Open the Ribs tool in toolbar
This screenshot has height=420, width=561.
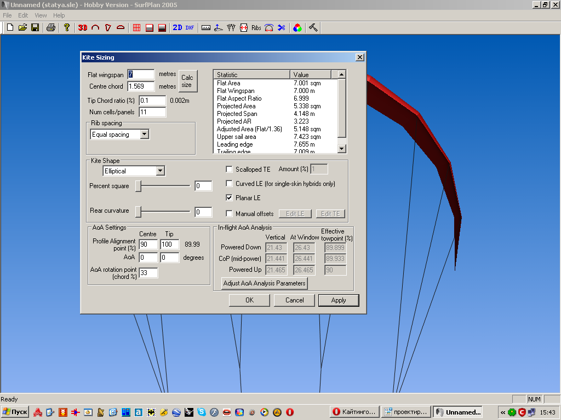point(256,27)
